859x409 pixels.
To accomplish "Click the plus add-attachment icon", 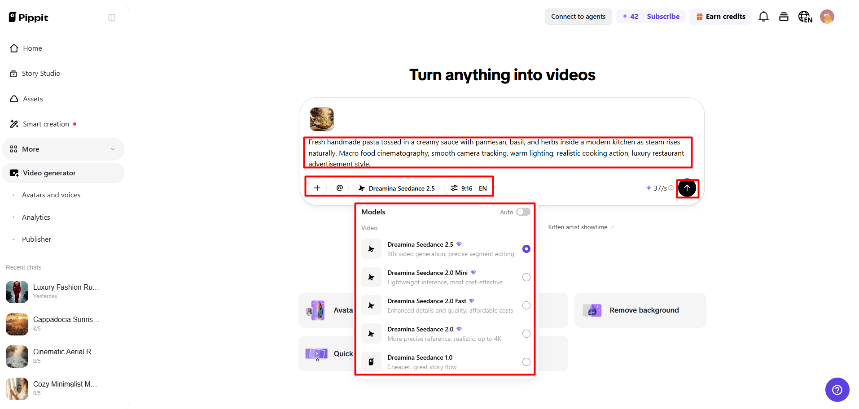I will pyautogui.click(x=317, y=188).
